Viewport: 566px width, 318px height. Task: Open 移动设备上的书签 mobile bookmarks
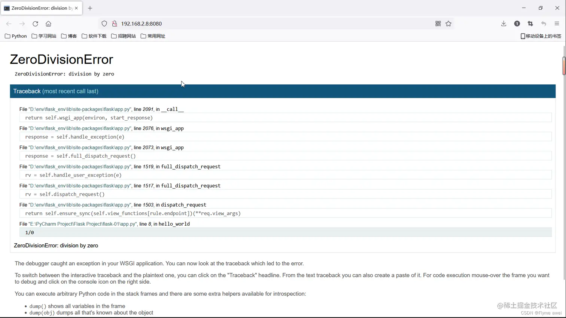541,36
